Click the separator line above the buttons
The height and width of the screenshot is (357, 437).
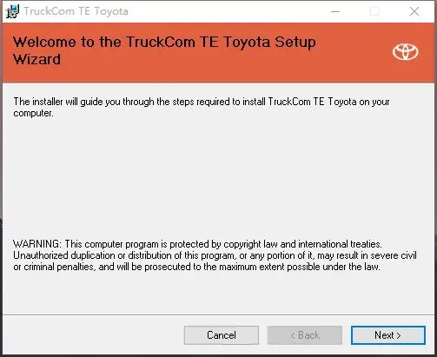point(218,314)
